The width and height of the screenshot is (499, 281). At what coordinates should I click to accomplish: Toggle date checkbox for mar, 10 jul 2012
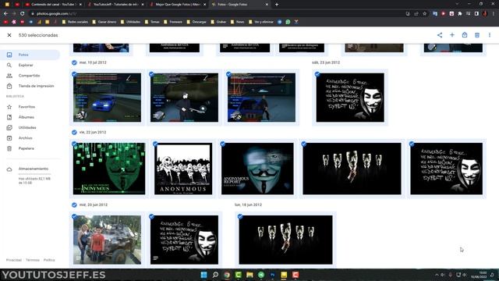tap(74, 62)
